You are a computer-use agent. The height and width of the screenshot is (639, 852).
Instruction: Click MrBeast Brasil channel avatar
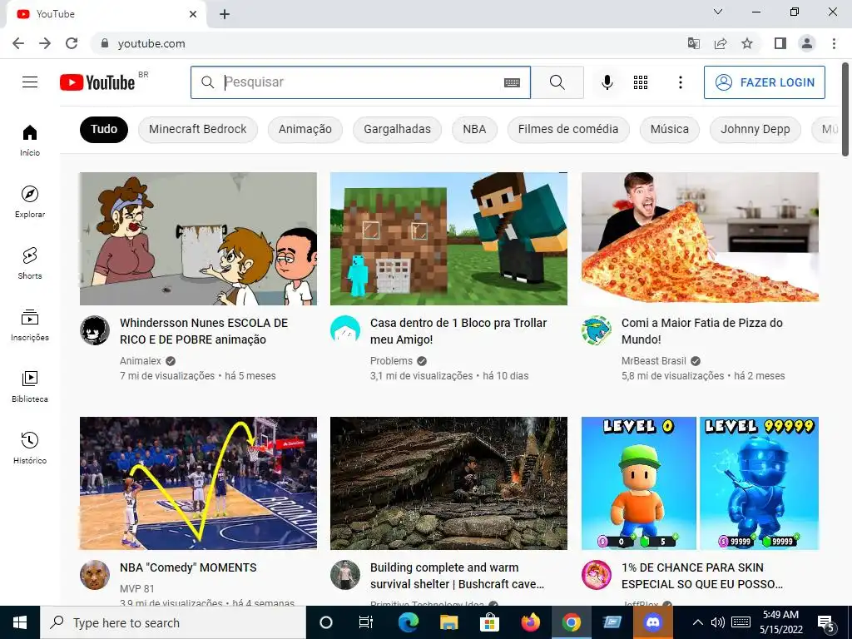pos(597,330)
